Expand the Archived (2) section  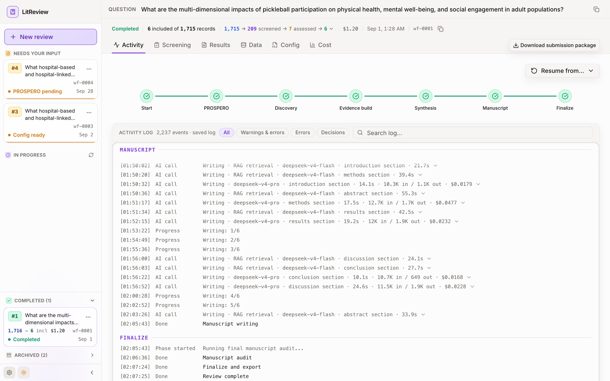pos(92,355)
